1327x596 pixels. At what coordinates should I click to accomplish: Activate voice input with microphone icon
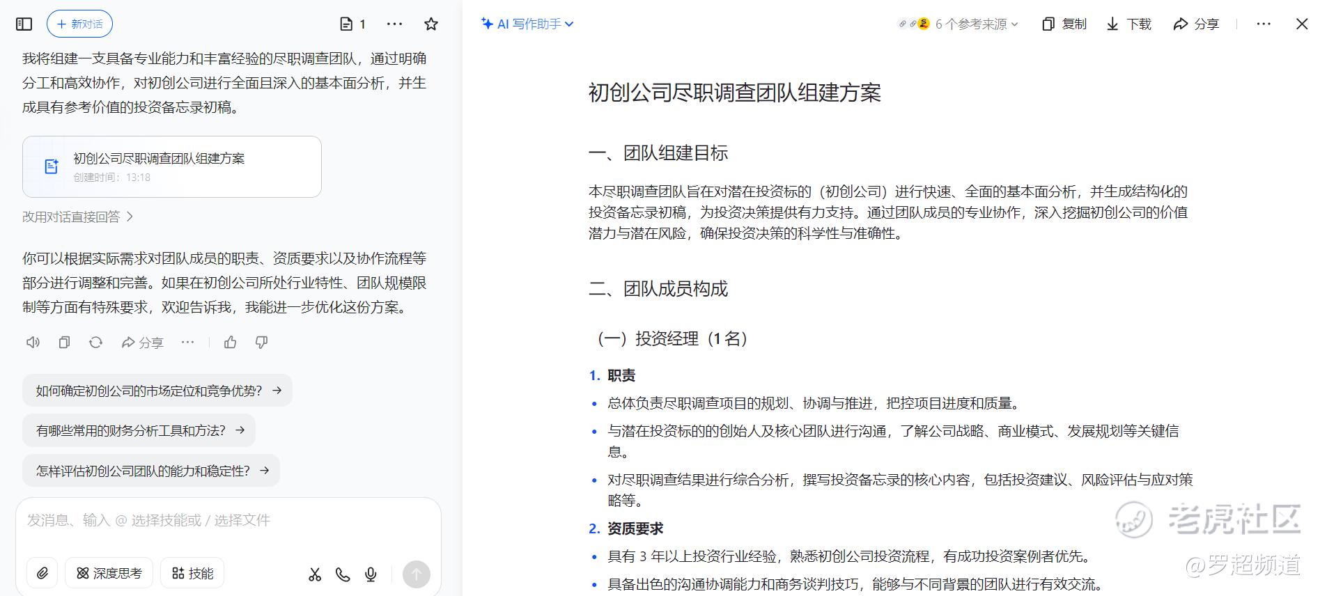tap(371, 574)
